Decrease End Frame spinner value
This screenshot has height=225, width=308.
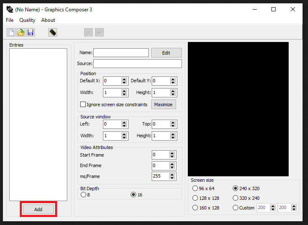[x=172, y=167]
